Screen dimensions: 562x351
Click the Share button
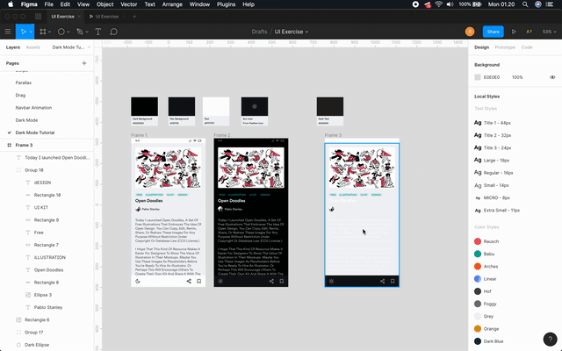pos(493,32)
